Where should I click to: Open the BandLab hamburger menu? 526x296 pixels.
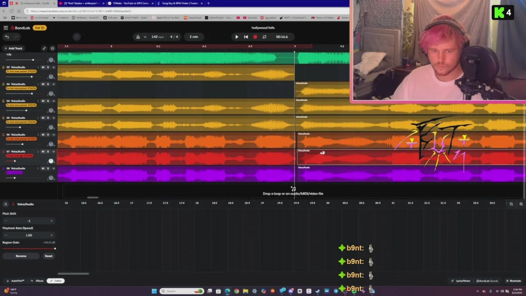[6, 28]
